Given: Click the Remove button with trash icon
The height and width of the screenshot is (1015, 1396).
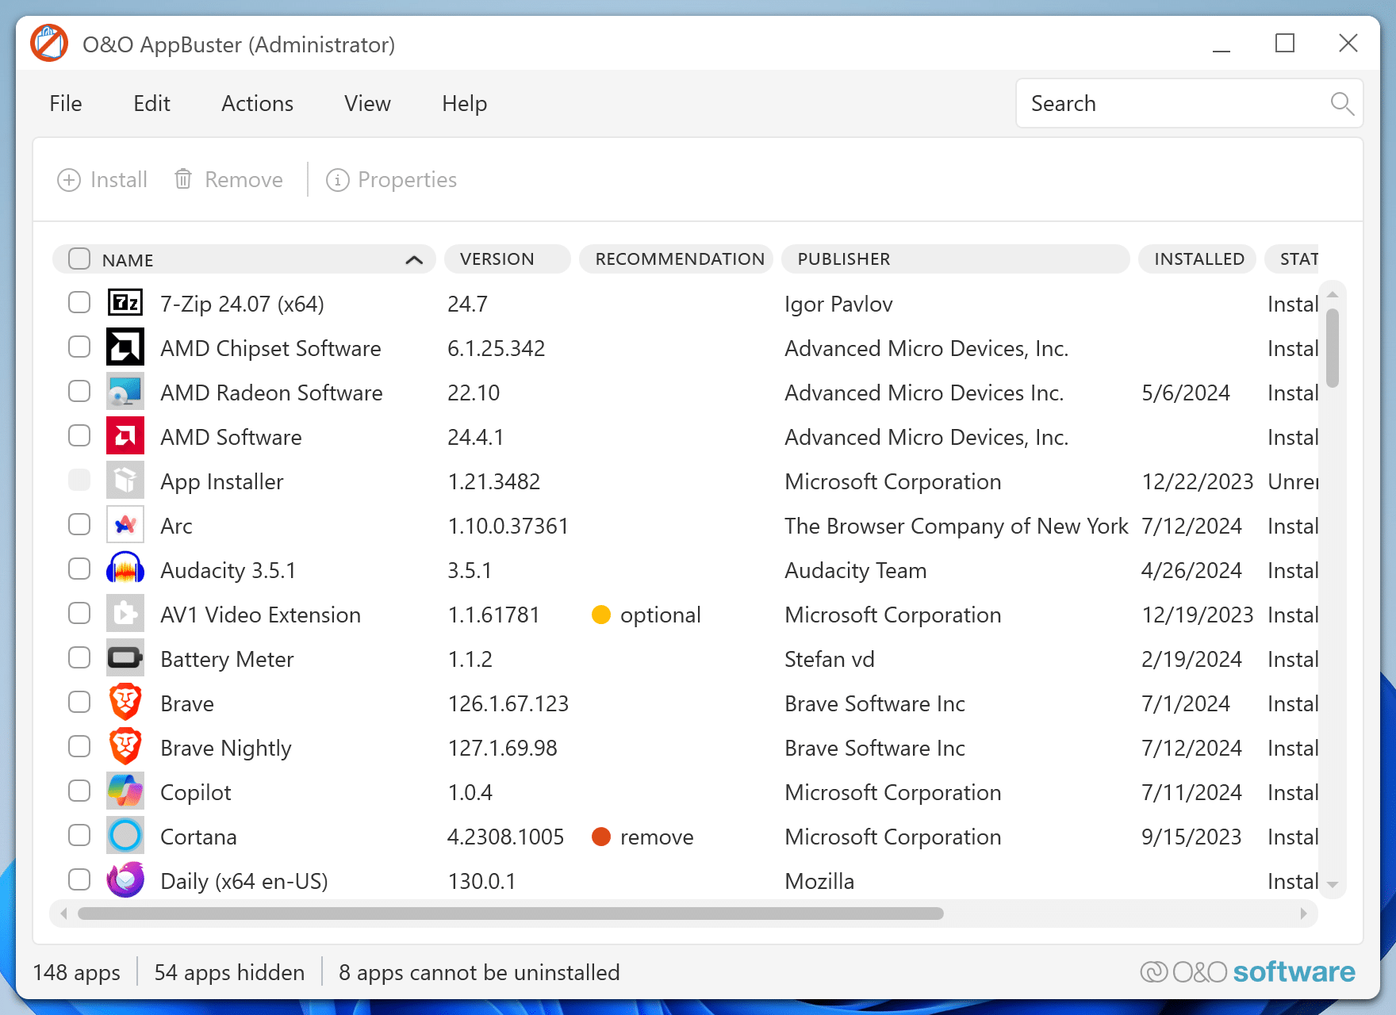Looking at the screenshot, I should (228, 180).
